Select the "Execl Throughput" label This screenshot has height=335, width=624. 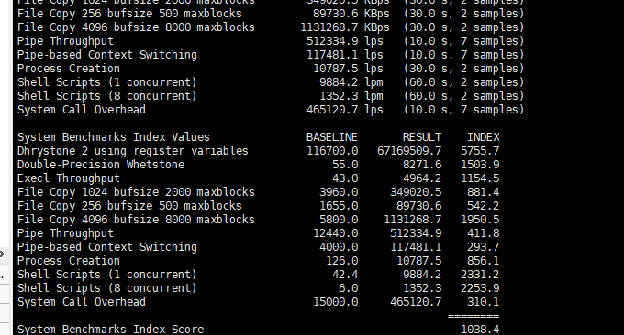(x=69, y=178)
